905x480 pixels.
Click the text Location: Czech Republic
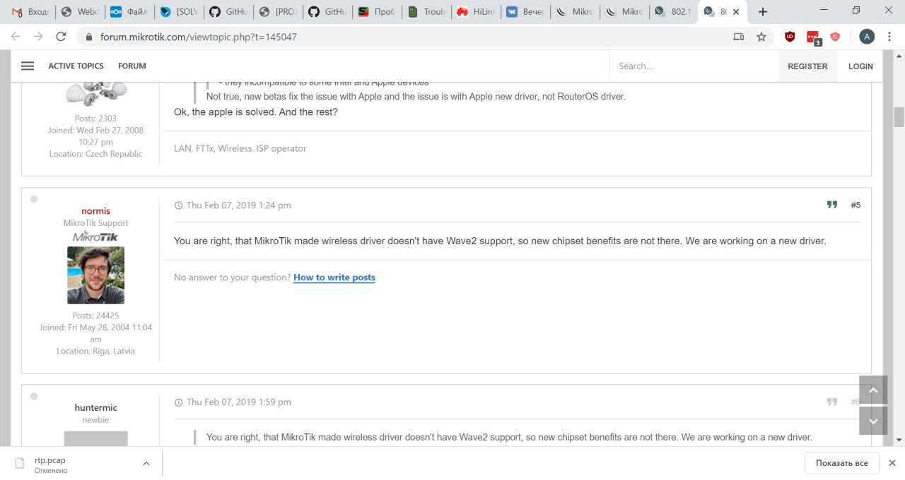[x=95, y=154]
